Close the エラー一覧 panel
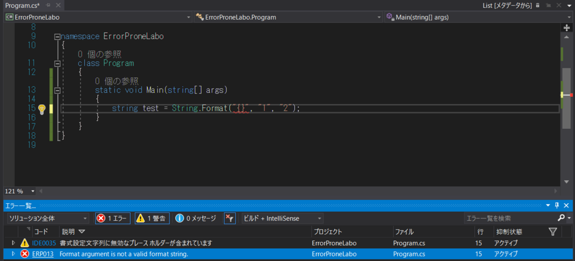 click(x=567, y=206)
